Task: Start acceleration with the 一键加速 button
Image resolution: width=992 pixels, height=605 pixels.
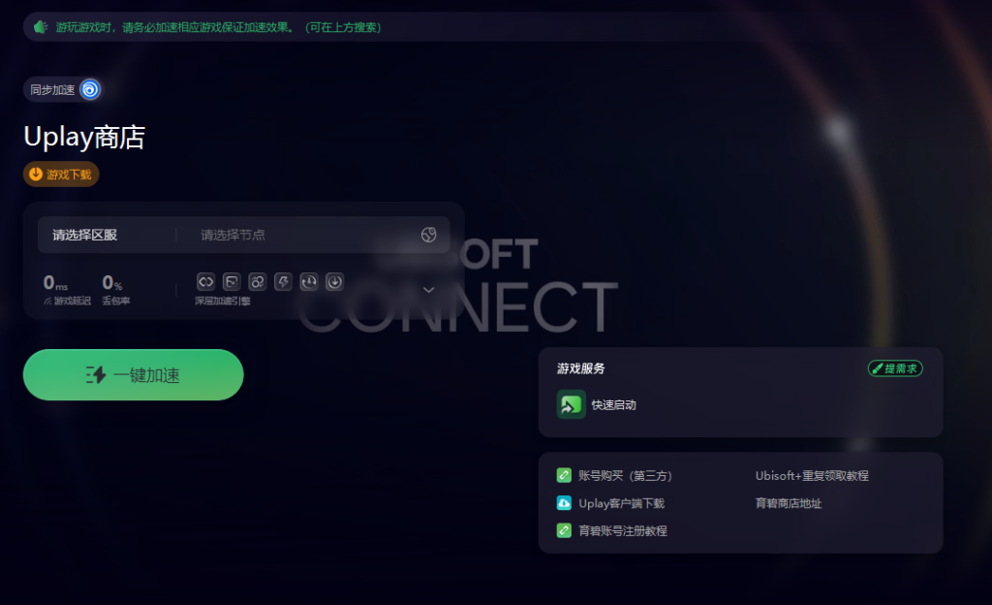Action: tap(134, 374)
